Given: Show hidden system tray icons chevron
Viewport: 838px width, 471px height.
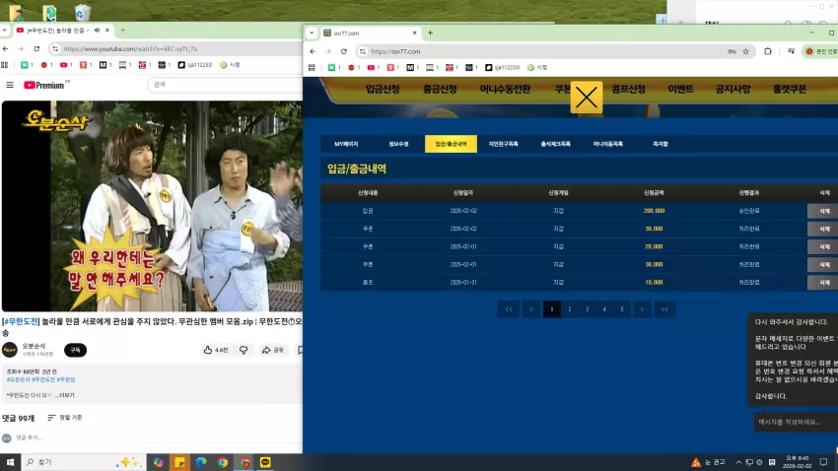Looking at the screenshot, I should click(x=738, y=462).
